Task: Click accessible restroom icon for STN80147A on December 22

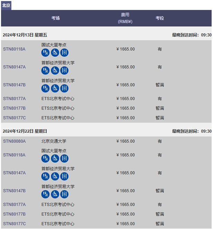Action: (45, 176)
